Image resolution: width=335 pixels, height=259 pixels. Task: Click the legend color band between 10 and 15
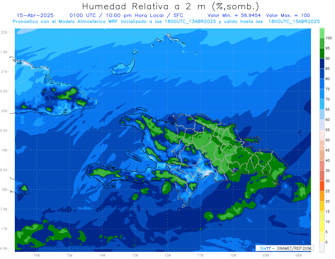coord(322,216)
